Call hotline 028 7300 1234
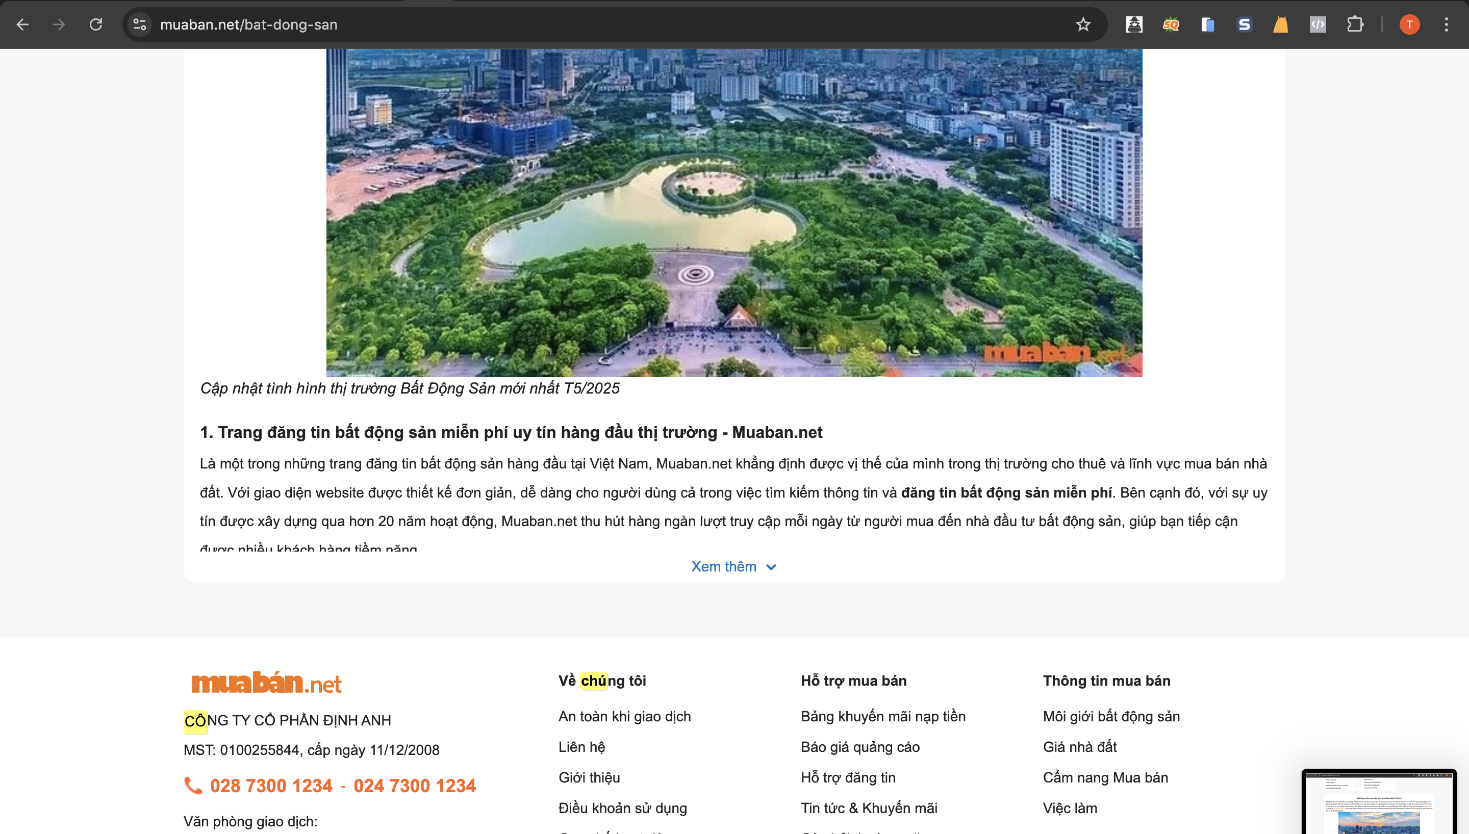The height and width of the screenshot is (834, 1469). click(271, 786)
